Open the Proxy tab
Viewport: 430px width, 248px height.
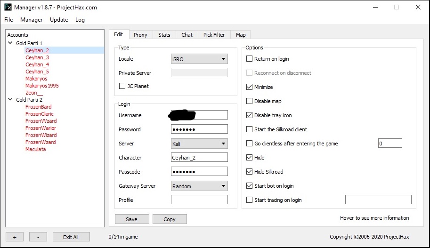click(x=140, y=35)
